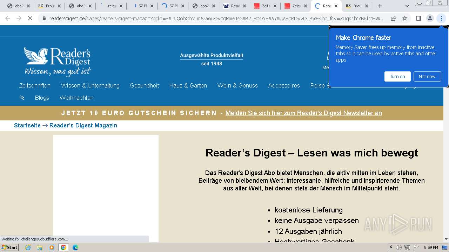Open Wissen & Unterhaltung menu
Image resolution: width=449 pixels, height=252 pixels.
90,85
